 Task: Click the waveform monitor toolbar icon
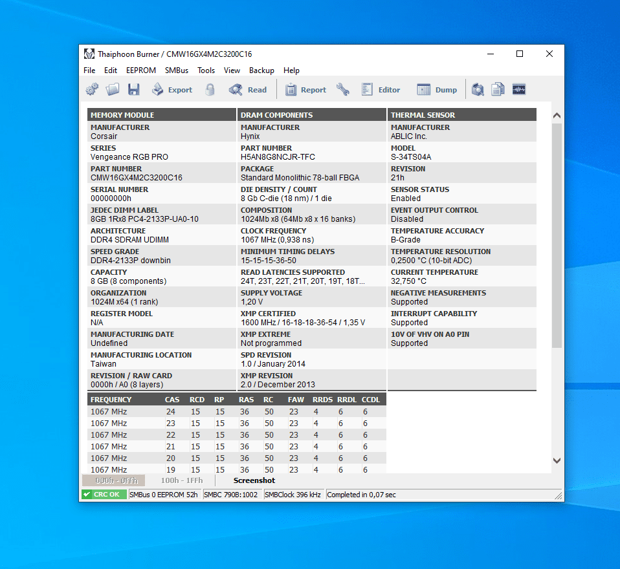519,90
